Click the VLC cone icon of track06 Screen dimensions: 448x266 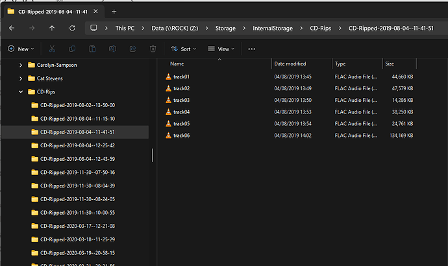tap(168, 135)
